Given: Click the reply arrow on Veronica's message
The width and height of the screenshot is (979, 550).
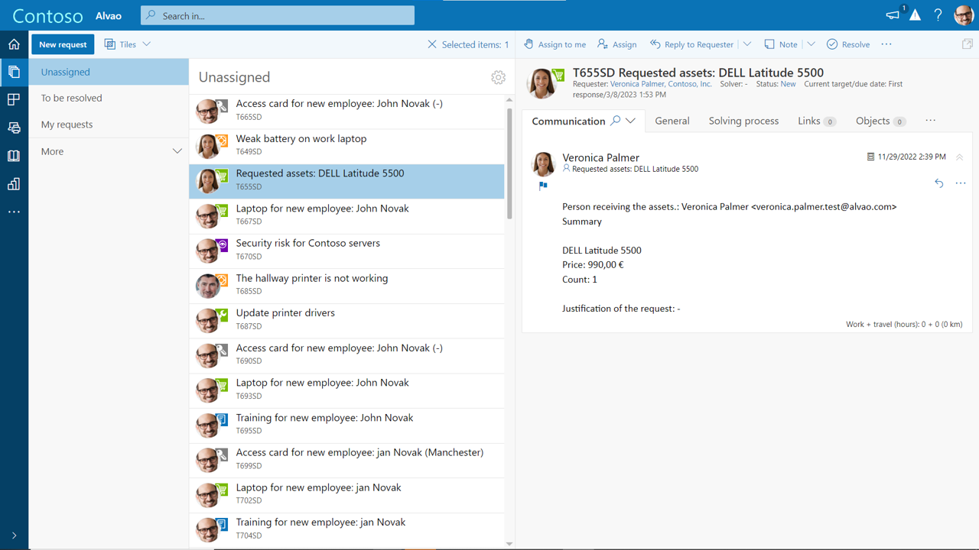Looking at the screenshot, I should pyautogui.click(x=938, y=183).
